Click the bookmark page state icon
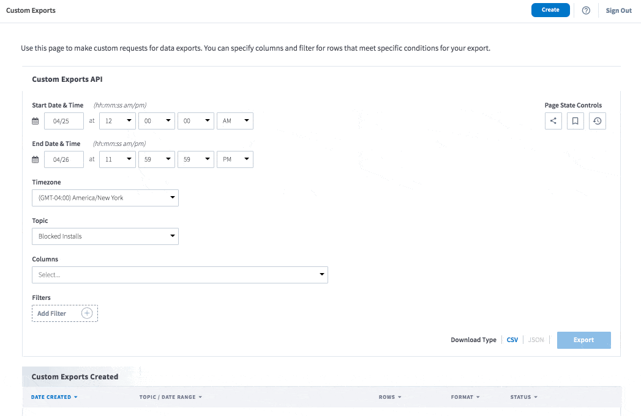This screenshot has height=416, width=641. tap(575, 121)
